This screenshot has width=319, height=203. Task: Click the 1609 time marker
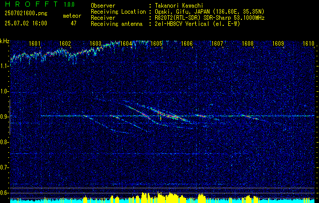pyautogui.click(x=278, y=44)
